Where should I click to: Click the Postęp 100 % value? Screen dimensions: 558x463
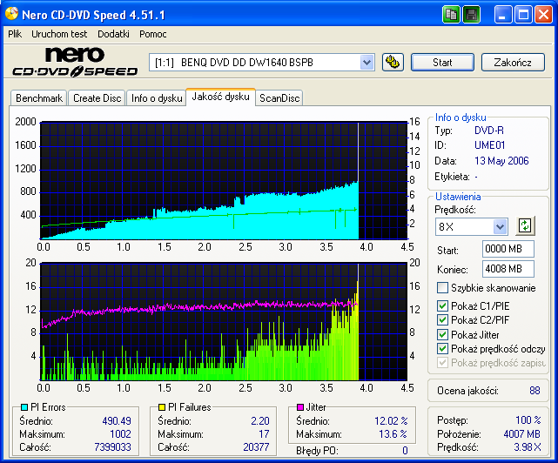pyautogui.click(x=528, y=420)
